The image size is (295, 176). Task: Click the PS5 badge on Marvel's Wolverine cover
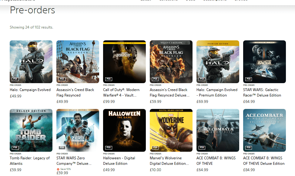pos(155,147)
